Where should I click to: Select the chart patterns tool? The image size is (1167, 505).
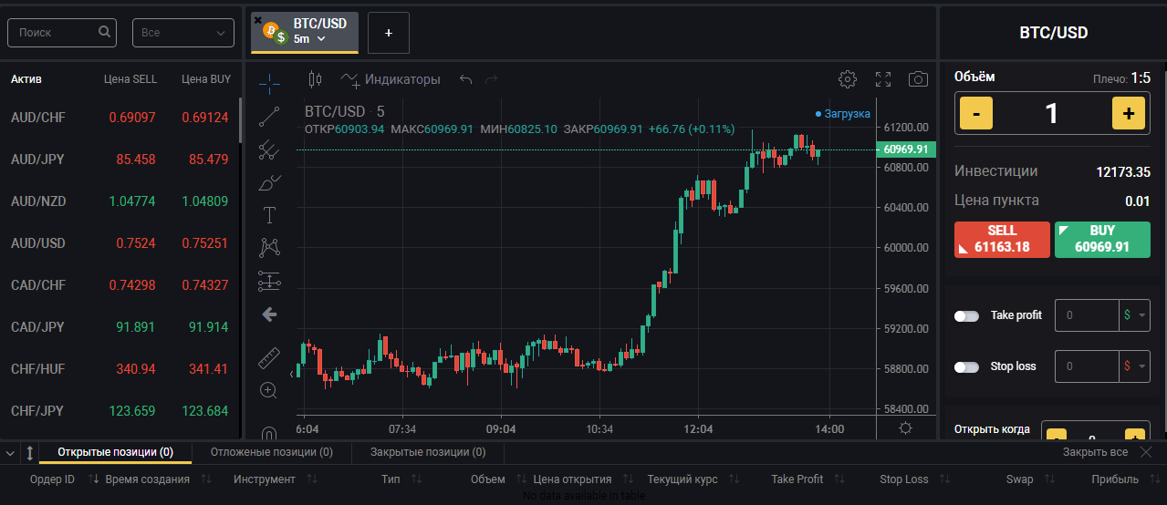pos(269,248)
